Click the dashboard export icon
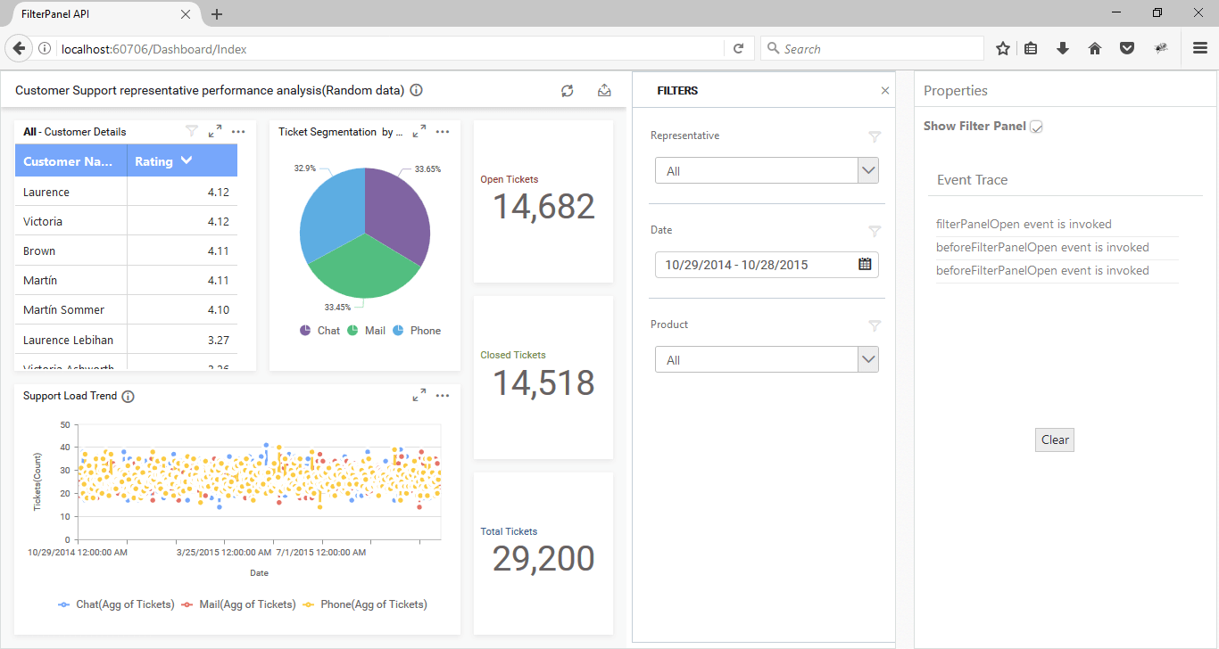 click(604, 90)
